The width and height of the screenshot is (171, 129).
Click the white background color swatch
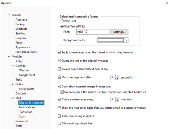click(111, 40)
